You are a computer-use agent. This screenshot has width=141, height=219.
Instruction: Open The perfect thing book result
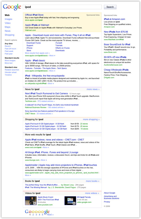(43, 185)
